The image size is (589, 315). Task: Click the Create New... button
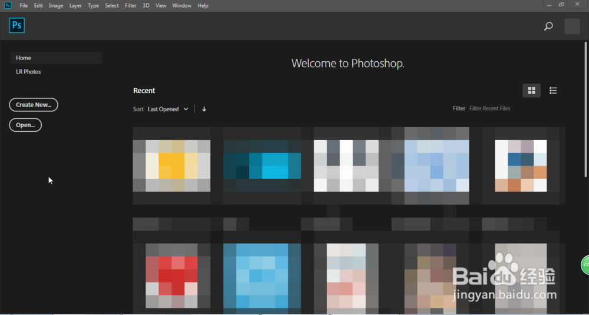coord(34,105)
